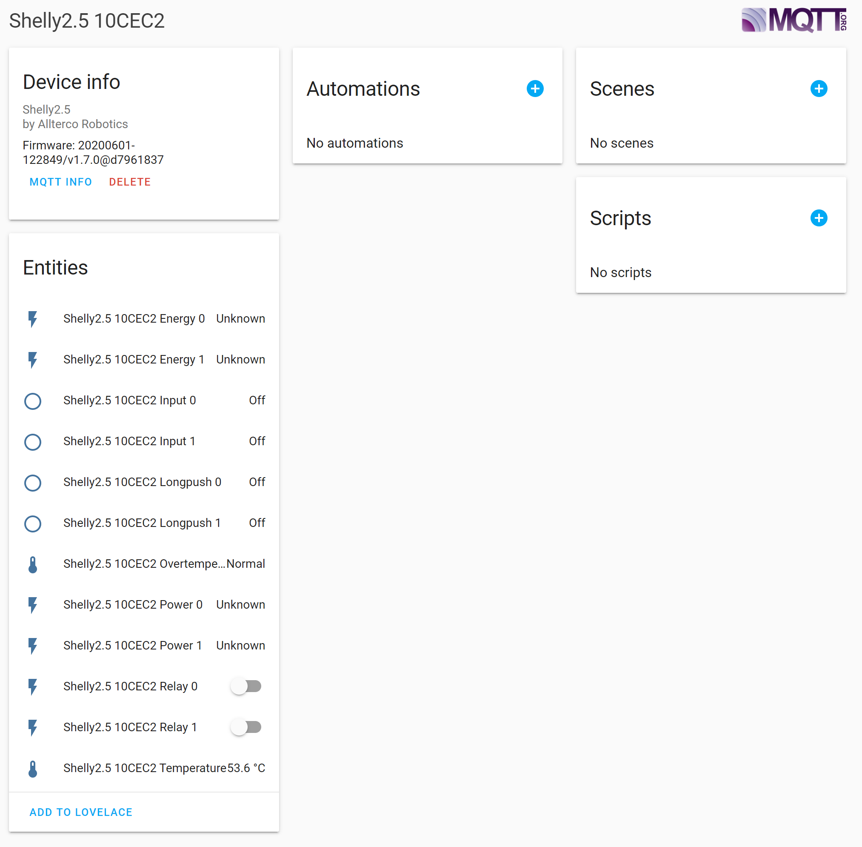Click the Power 0 lightning bolt icon
862x847 pixels.
32,605
